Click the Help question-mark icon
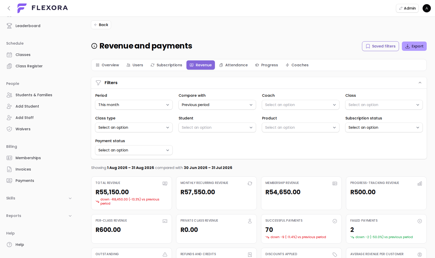 click(x=9, y=245)
